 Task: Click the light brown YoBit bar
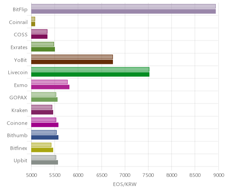click(x=72, y=57)
